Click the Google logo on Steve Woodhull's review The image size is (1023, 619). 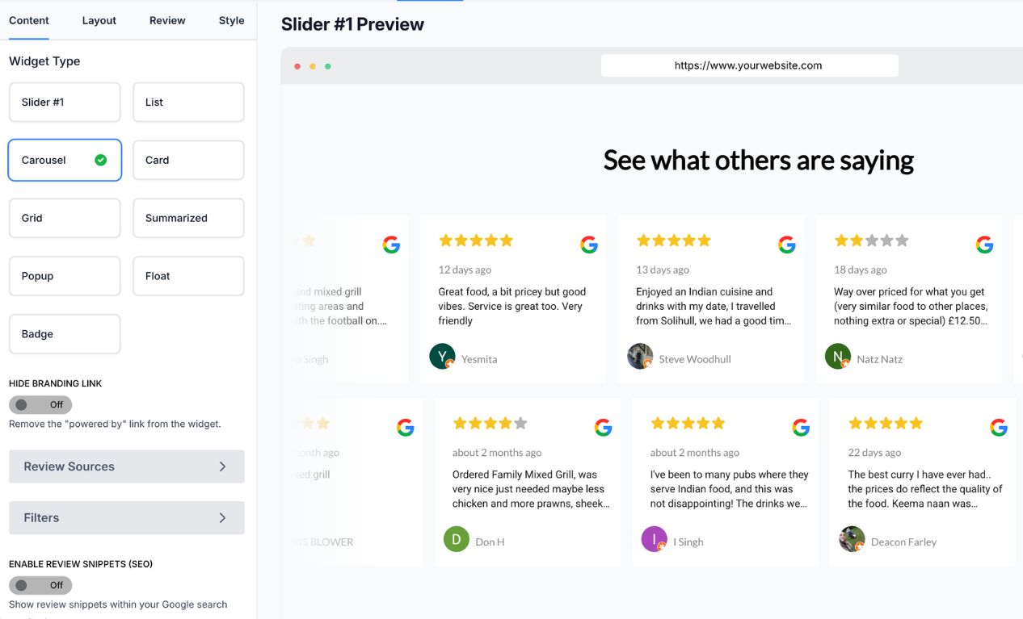pyautogui.click(x=787, y=245)
